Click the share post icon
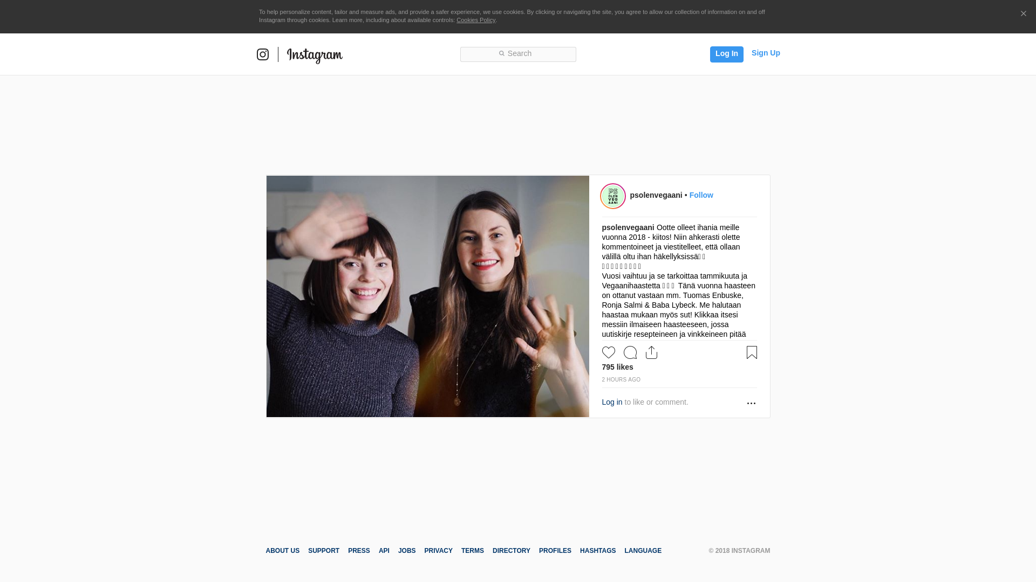This screenshot has width=1036, height=582. (x=651, y=352)
